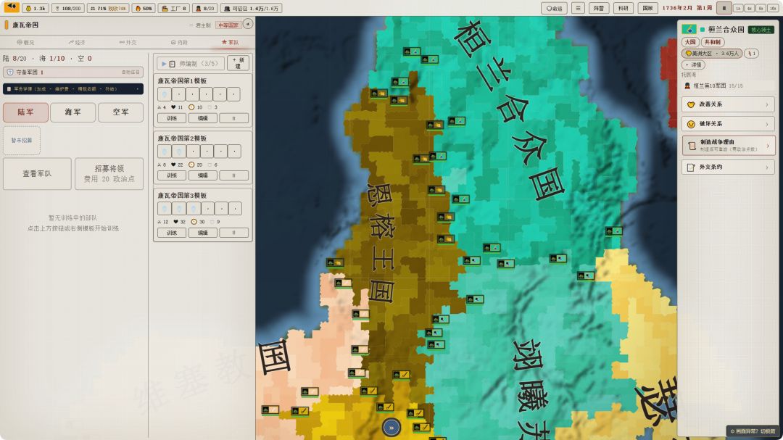Screen dimensions: 783x440
Task: Train 康瓦帝国第1模板 with 训练
Action: click(x=172, y=118)
